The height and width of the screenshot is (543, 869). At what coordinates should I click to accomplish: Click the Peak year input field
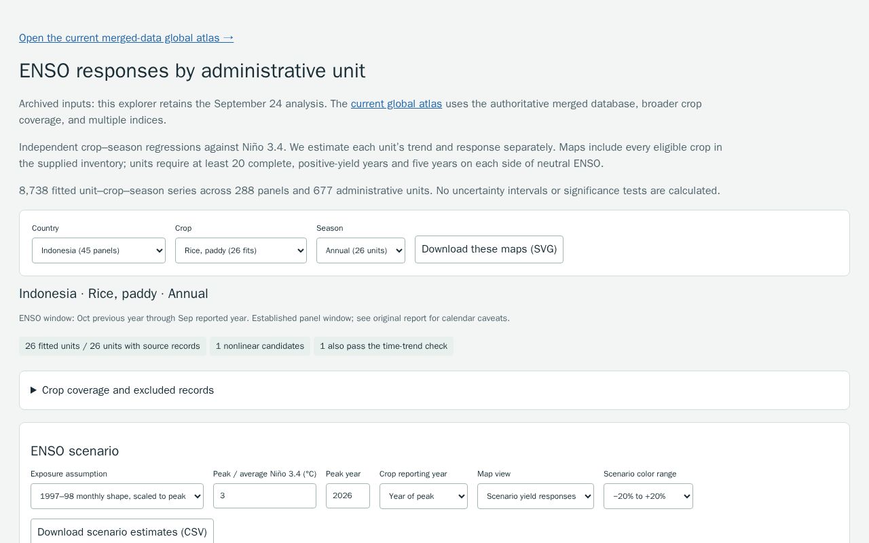coord(348,495)
